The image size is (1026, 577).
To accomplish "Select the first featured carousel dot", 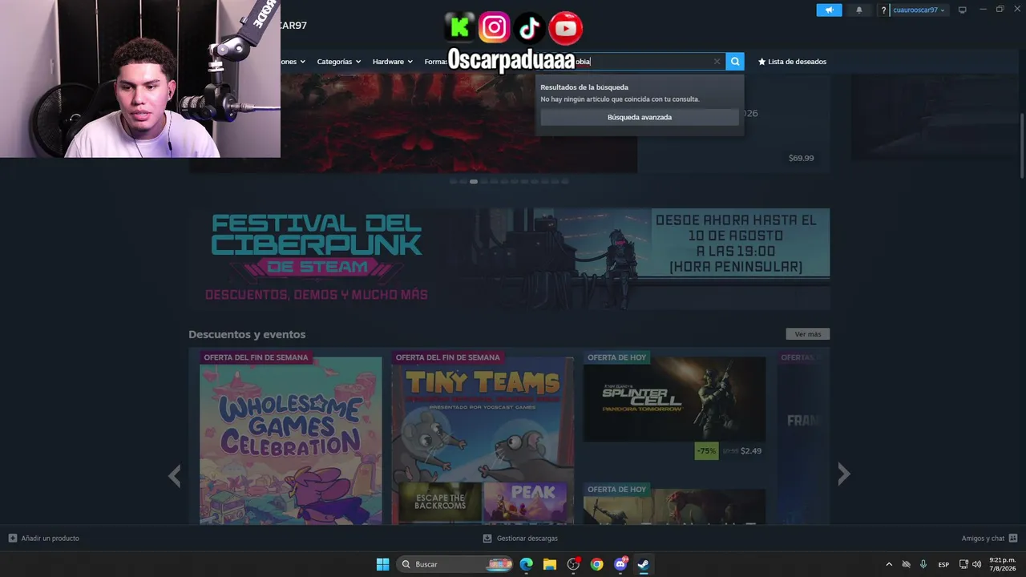I will pyautogui.click(x=453, y=182).
